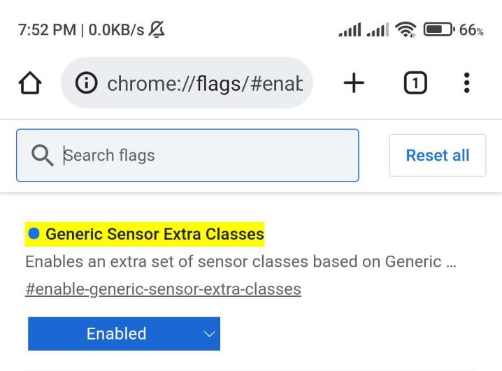The height and width of the screenshot is (371, 502).
Task: Tap the magnifier icon in search flags box
Action: click(43, 155)
